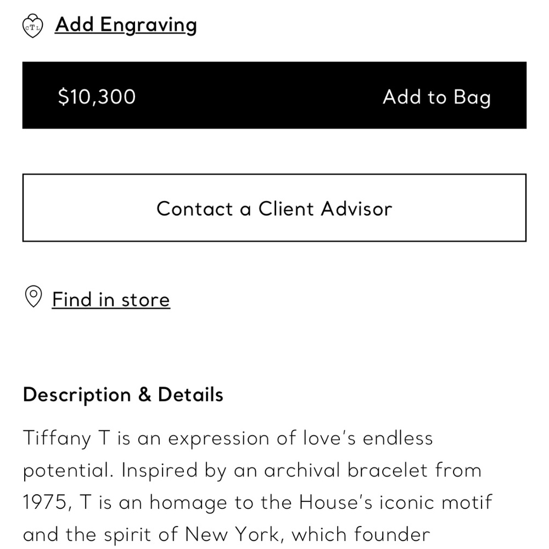This screenshot has width=549, height=549.
Task: Click the word Engraving in the underlined link
Action: [148, 25]
